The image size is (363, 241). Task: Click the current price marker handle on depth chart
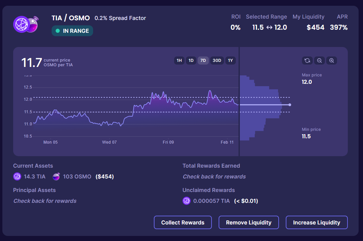point(289,105)
